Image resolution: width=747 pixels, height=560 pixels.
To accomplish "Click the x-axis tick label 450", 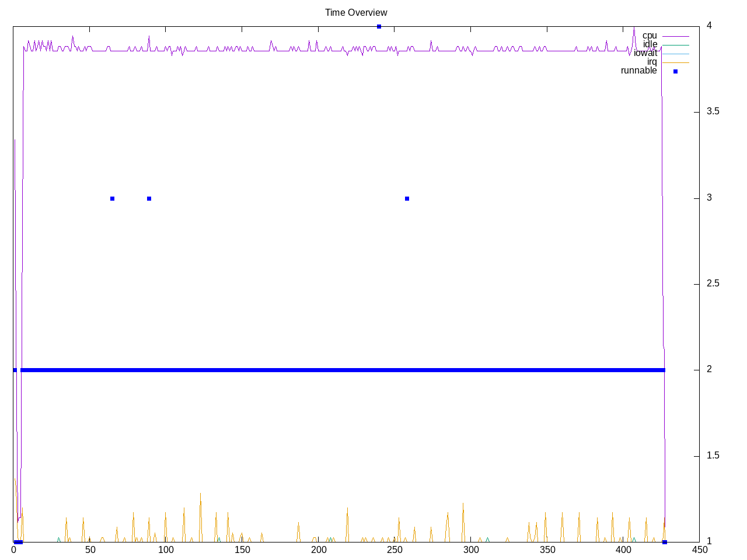I will pyautogui.click(x=699, y=550).
